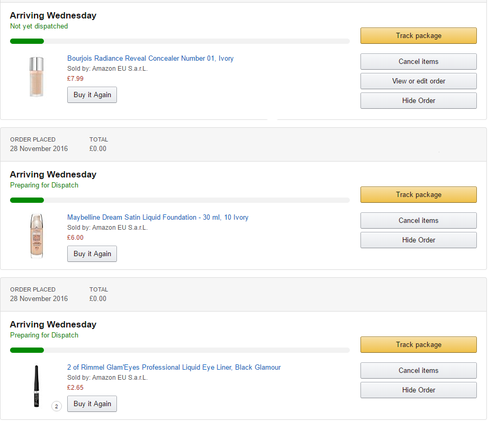The height and width of the screenshot is (422, 488).
Task: Buy the Bourjois concealer again
Action: pos(92,95)
